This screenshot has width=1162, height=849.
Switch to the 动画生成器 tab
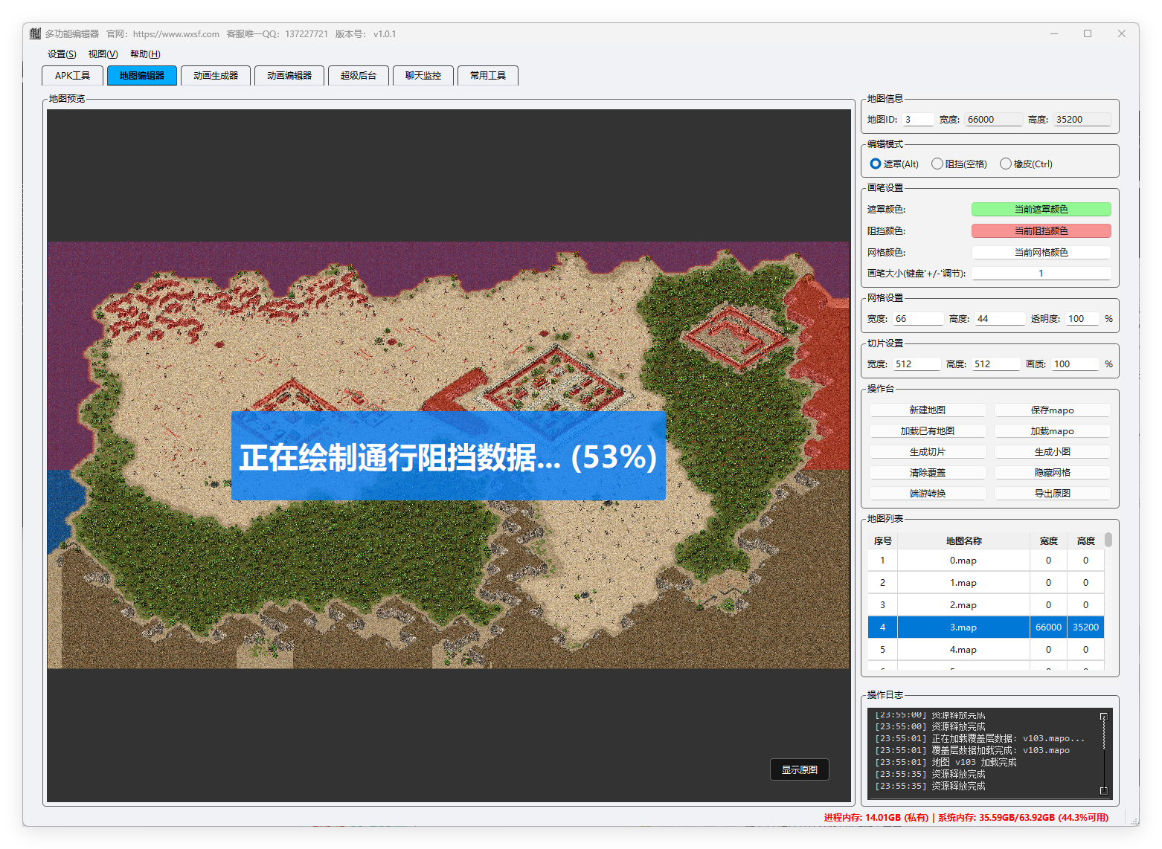pos(216,76)
